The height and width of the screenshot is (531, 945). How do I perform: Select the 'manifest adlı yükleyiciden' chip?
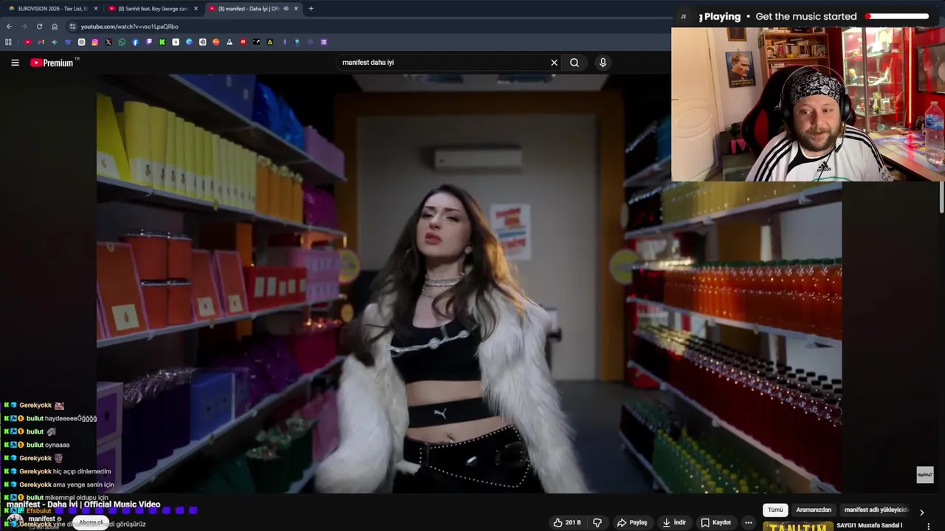coord(876,510)
